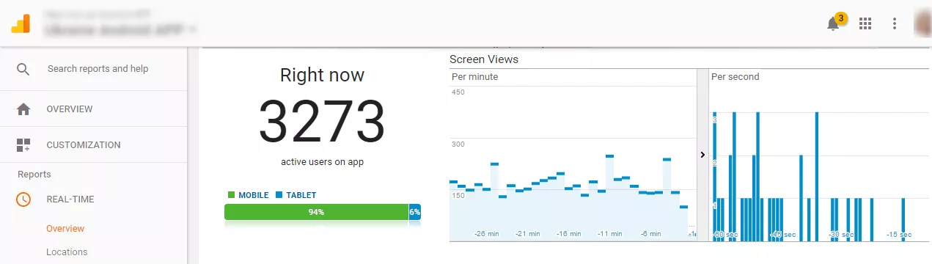Open the Locations report link

pos(67,252)
